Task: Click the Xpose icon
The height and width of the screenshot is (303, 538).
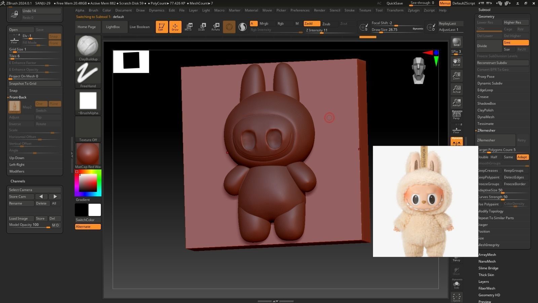Action: click(456, 297)
